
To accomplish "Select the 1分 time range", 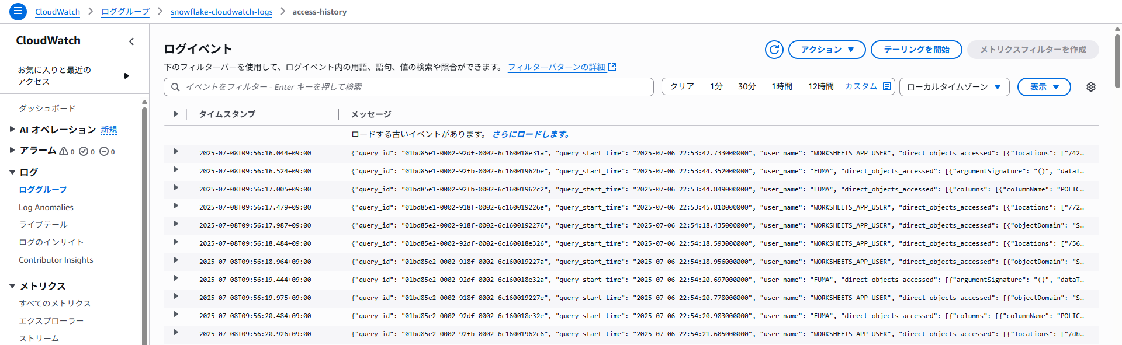I will click(716, 86).
